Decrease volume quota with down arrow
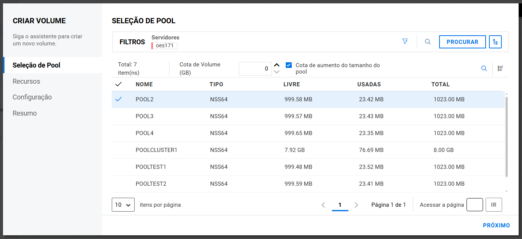 pos(277,72)
